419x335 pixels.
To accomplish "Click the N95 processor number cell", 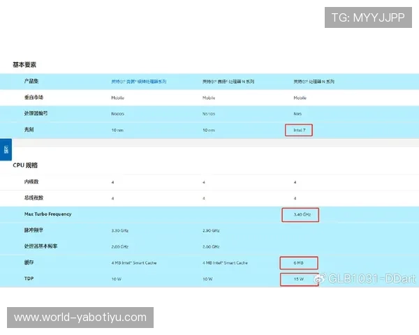I will [x=297, y=114].
